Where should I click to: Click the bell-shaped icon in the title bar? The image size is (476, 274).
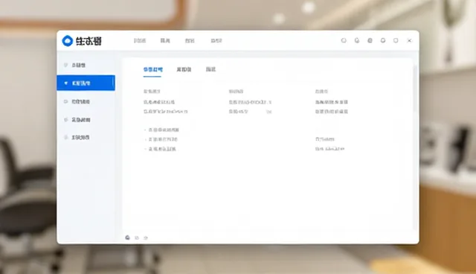tap(357, 40)
